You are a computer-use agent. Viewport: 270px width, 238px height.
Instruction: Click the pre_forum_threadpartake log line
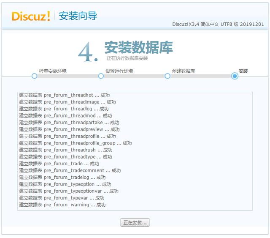click(x=69, y=123)
